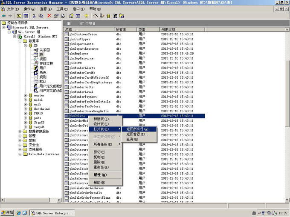Open the 工具 menu in menu bar
This screenshot has width=290, height=217.
tap(62, 9)
